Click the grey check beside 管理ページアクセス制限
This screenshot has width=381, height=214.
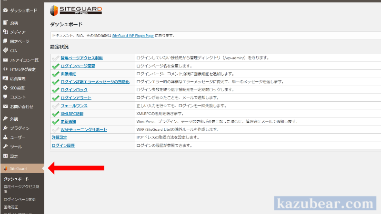[x=56, y=58]
